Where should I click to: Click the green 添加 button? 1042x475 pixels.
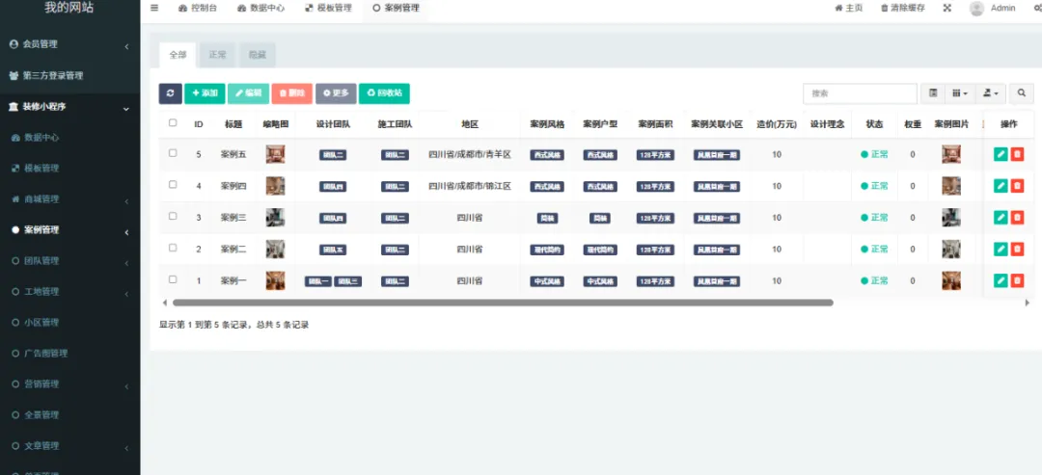pyautogui.click(x=205, y=93)
